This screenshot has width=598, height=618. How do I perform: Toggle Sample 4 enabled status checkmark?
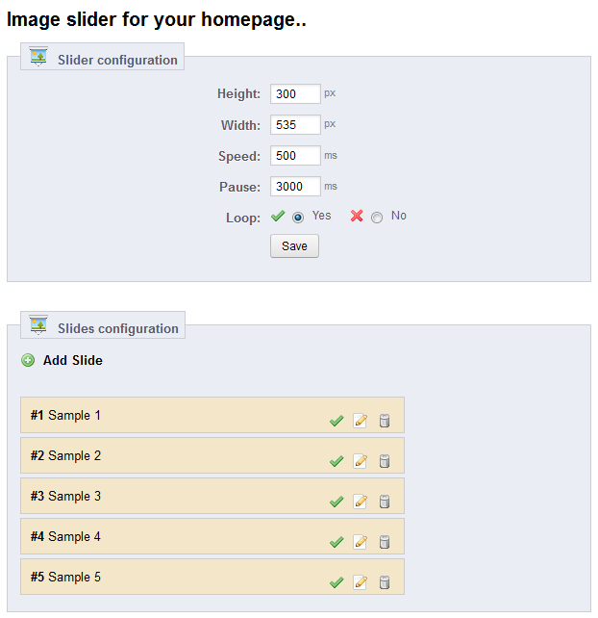pos(336,542)
